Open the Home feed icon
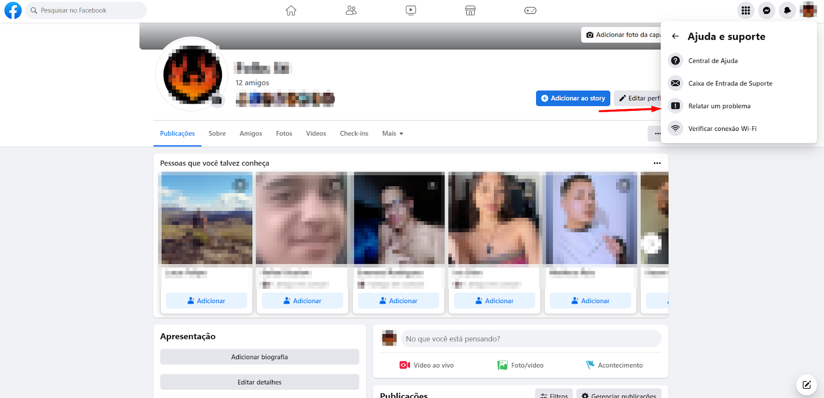The height and width of the screenshot is (398, 824). (x=291, y=10)
